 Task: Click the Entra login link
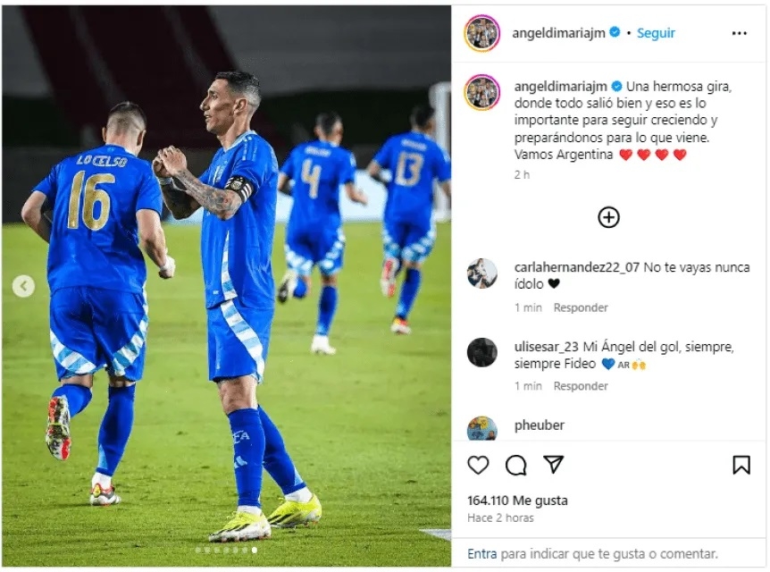[481, 554]
